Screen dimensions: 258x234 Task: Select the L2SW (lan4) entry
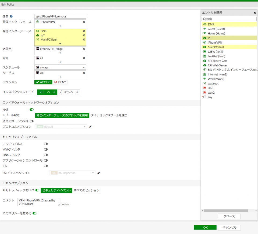[x=229, y=52]
